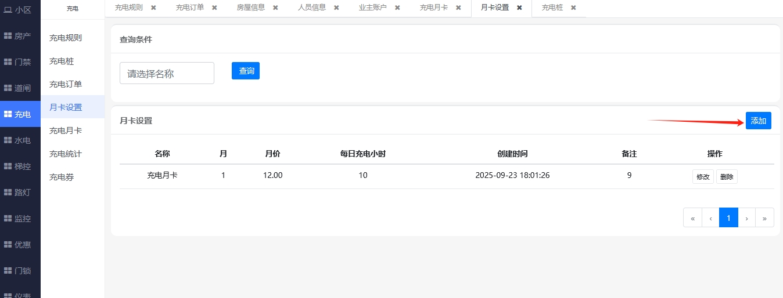This screenshot has width=783, height=298.
Task: Open the 监控 sidebar module
Action: [20, 219]
